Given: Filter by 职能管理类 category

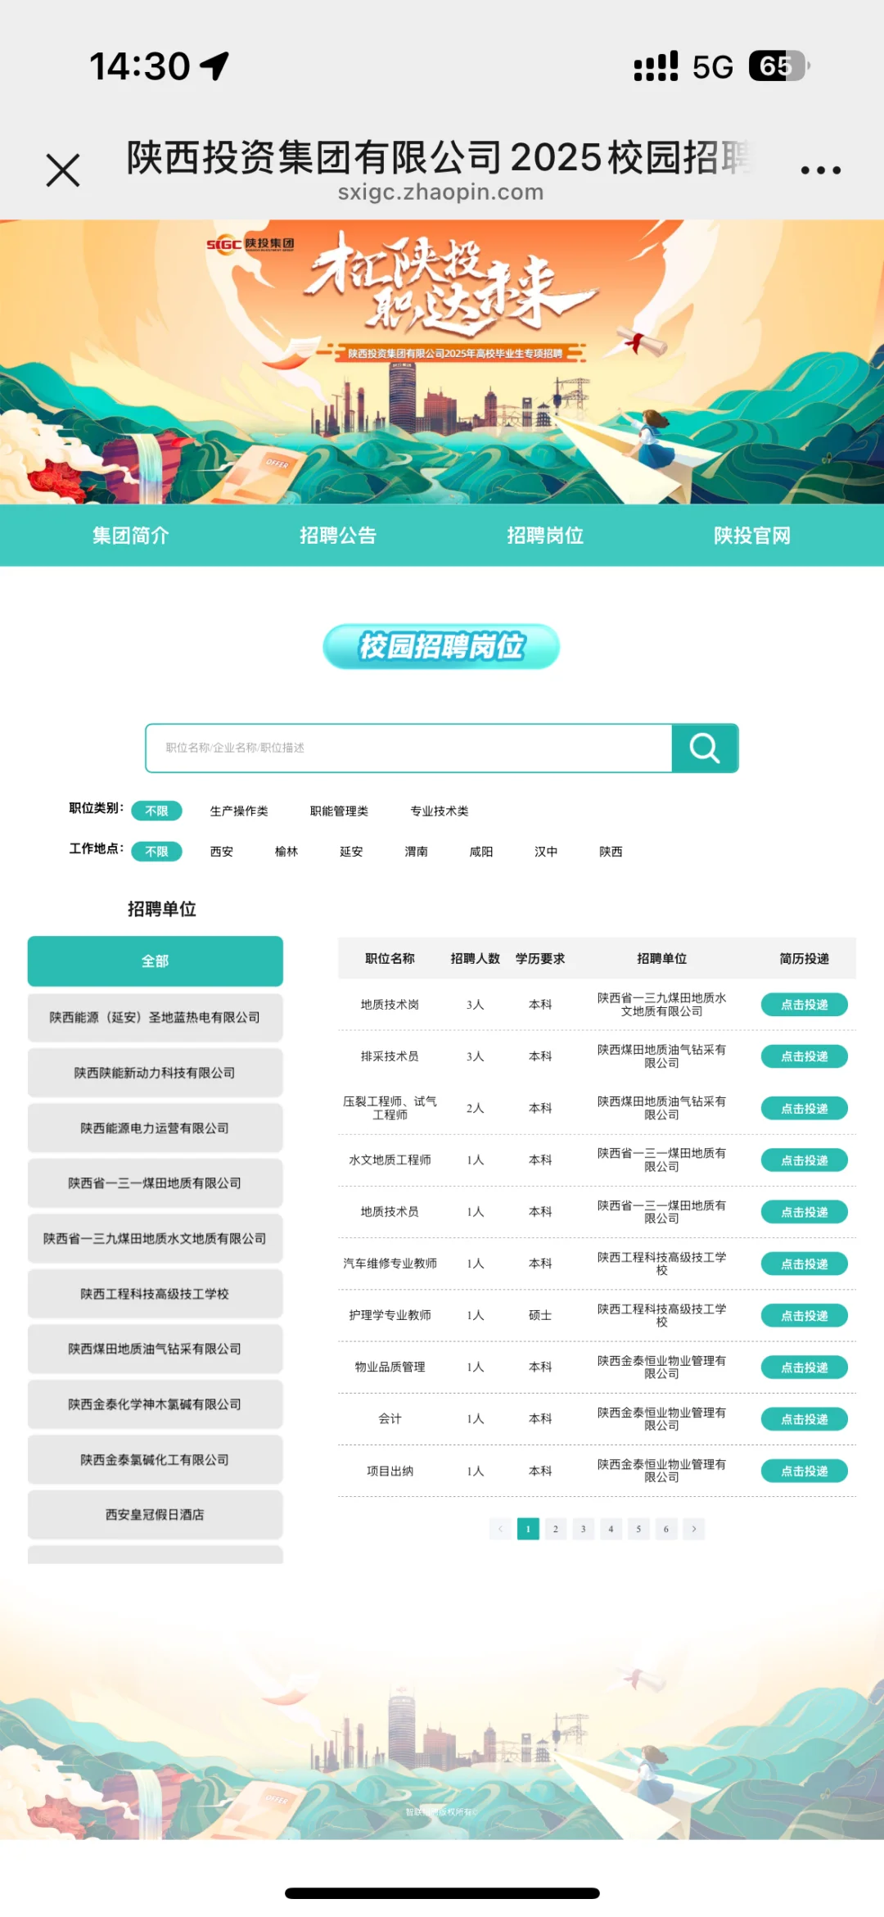Looking at the screenshot, I should (x=339, y=811).
